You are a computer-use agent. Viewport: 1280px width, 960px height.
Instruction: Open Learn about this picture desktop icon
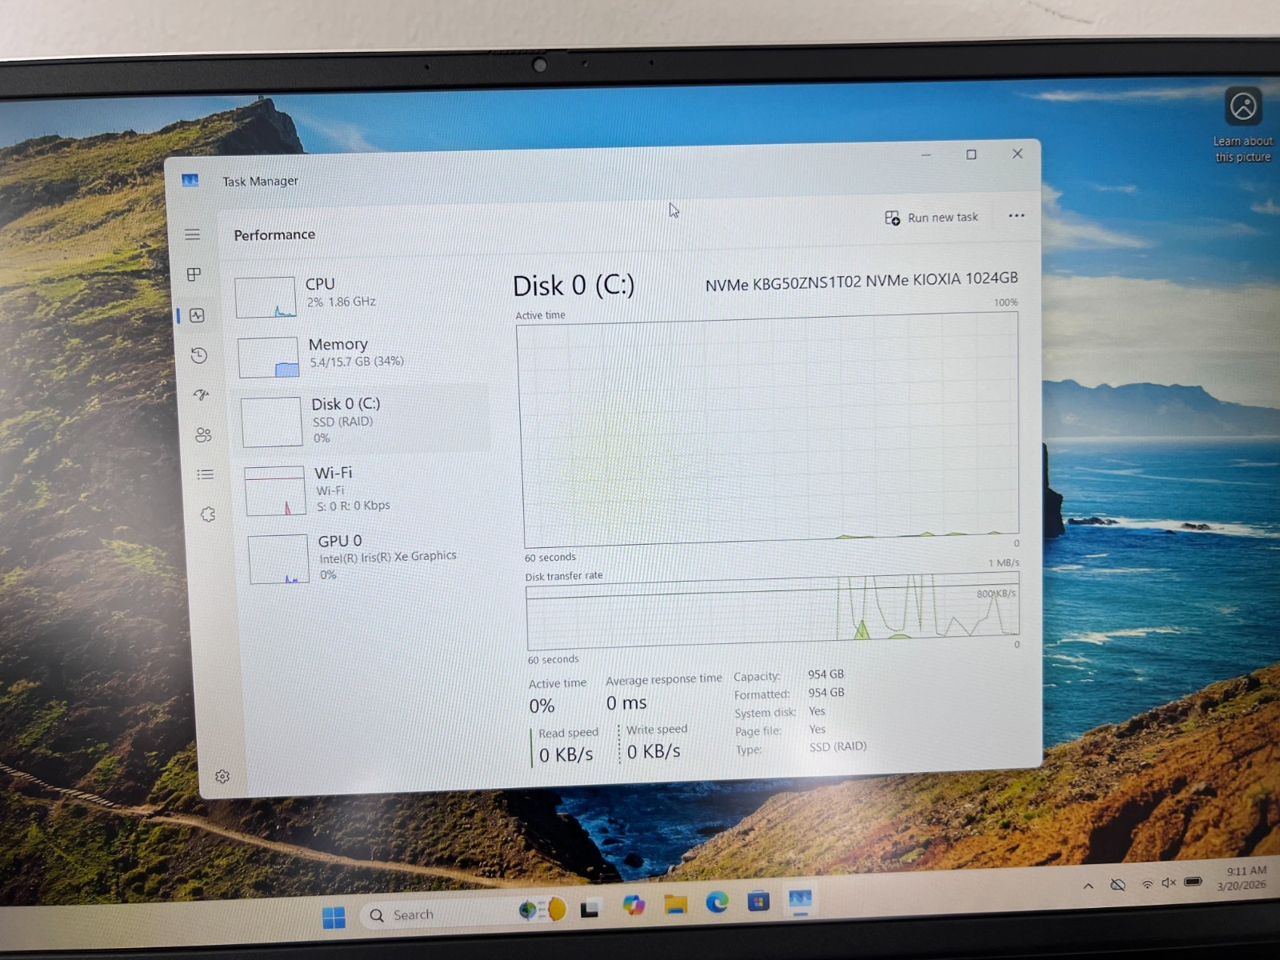click(x=1243, y=125)
